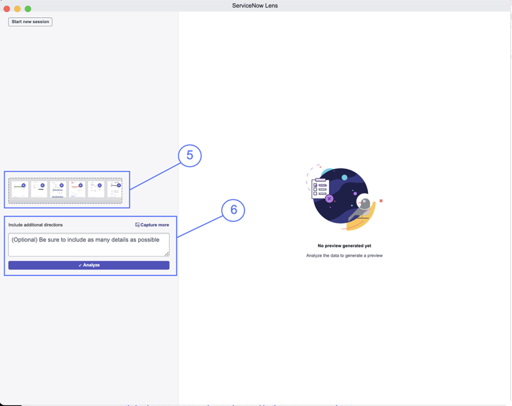Open the second screenshot thumbnail
The image size is (512, 406).
point(39,190)
